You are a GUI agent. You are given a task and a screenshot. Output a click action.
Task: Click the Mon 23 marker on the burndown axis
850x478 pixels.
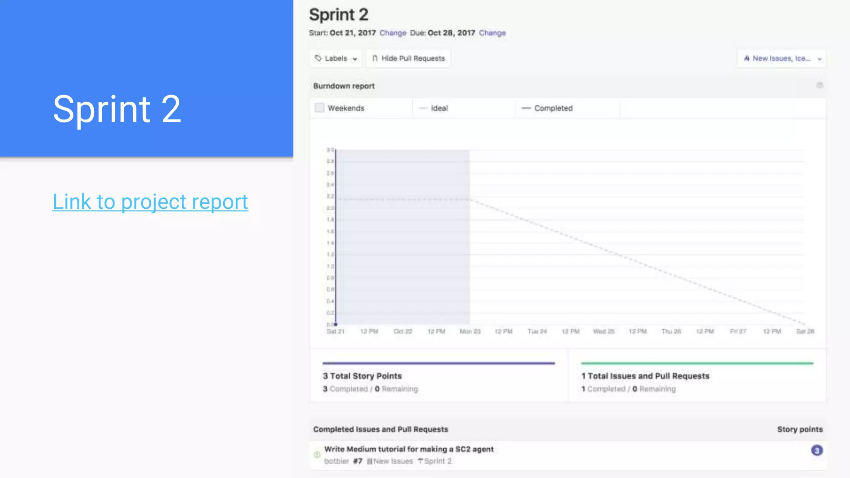click(470, 331)
